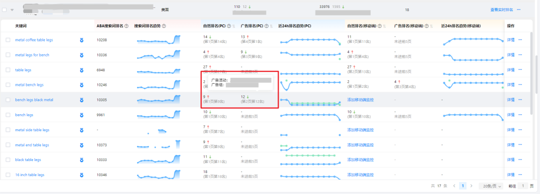Open 详情 for metal bench legs row
The height and width of the screenshot is (194, 540).
(510, 85)
